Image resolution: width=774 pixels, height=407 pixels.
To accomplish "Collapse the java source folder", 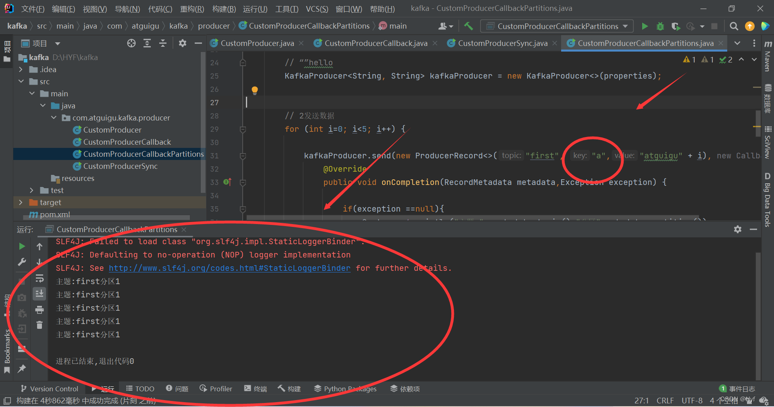I will tap(43, 106).
